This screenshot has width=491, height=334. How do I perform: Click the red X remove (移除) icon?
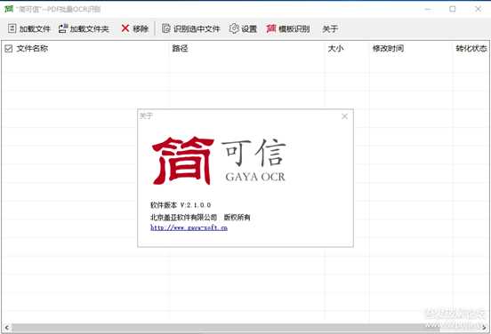pos(125,28)
